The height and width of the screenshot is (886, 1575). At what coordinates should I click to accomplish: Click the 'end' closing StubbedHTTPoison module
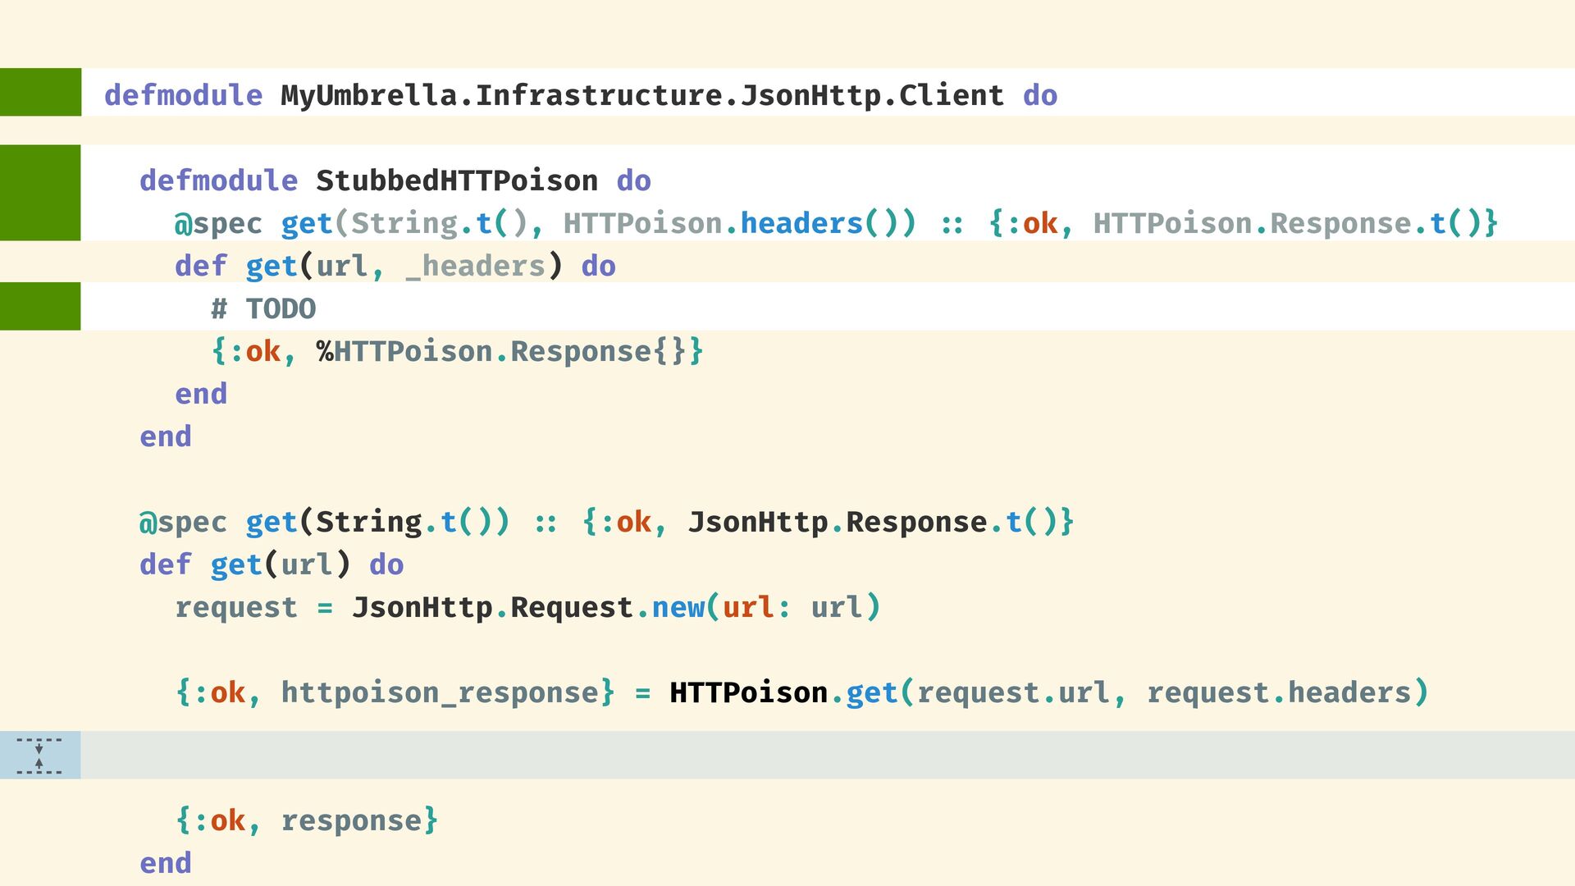coord(166,436)
